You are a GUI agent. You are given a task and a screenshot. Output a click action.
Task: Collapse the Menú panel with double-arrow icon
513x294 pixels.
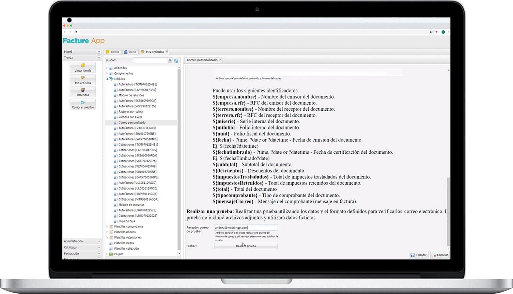tap(99, 52)
